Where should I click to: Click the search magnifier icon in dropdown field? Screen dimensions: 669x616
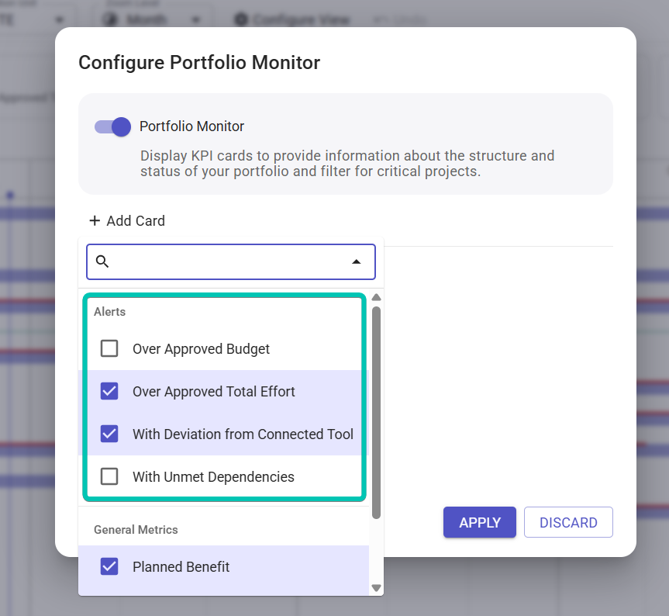(102, 261)
